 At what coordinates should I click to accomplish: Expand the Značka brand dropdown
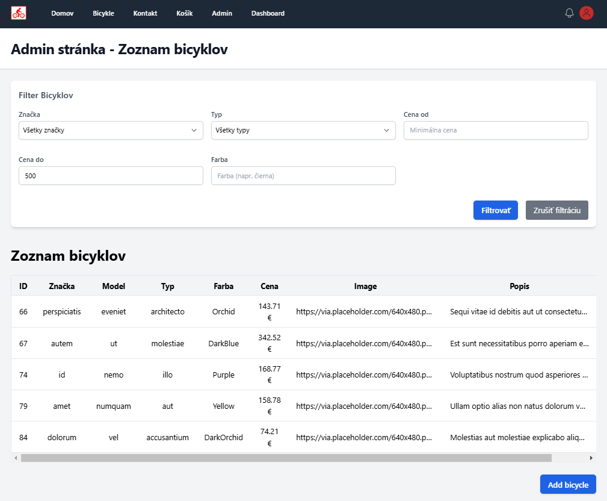coord(111,130)
